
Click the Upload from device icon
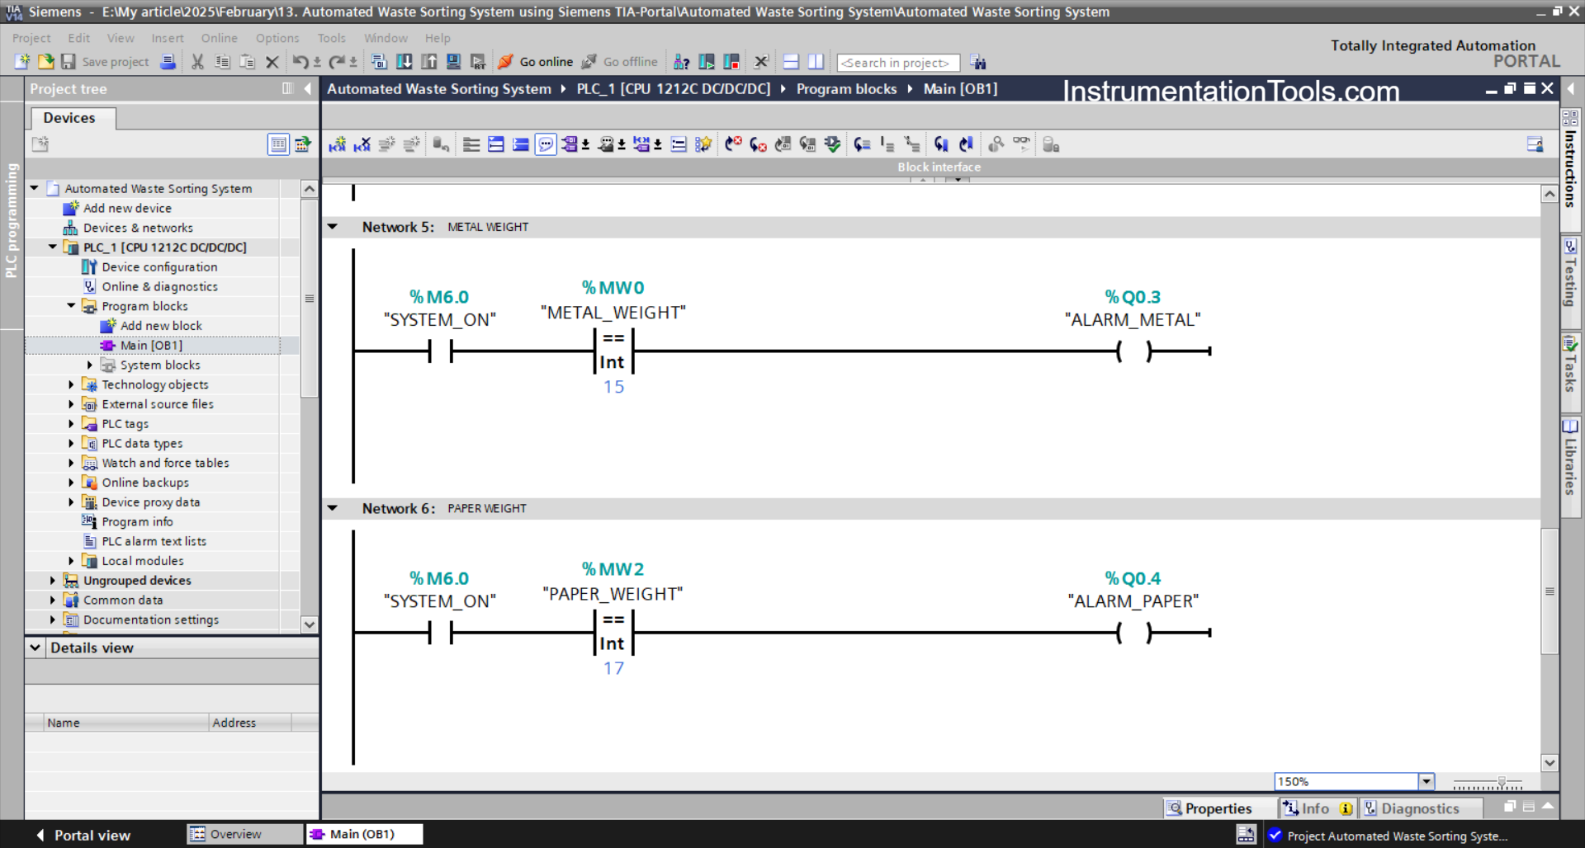pos(428,62)
